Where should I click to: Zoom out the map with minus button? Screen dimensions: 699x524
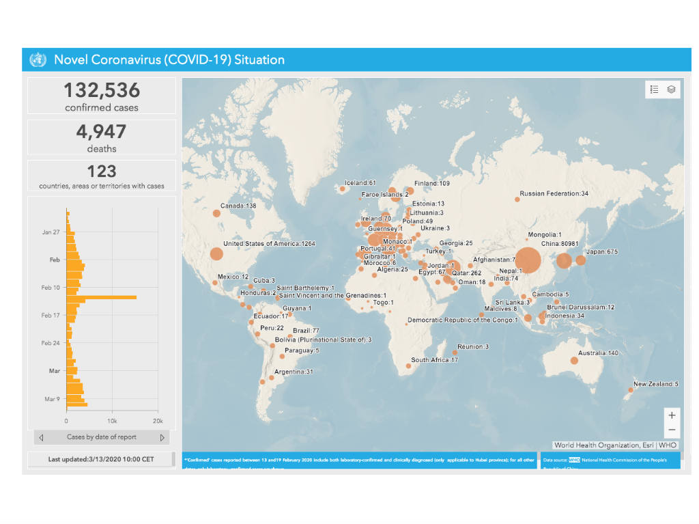pos(672,430)
